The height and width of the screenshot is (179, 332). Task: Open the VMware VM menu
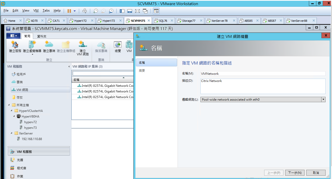pyautogui.click(x=36, y=10)
